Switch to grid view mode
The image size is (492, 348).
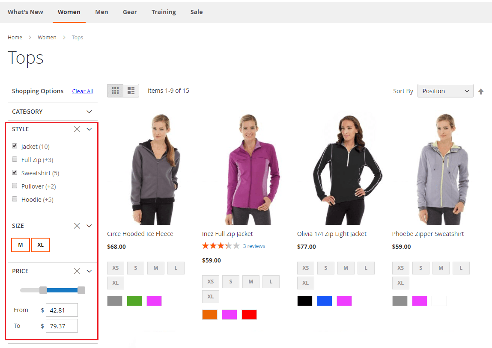click(115, 90)
